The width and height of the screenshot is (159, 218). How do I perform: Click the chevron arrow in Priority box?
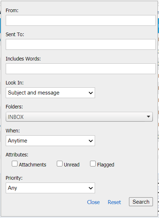pyautogui.click(x=91, y=188)
